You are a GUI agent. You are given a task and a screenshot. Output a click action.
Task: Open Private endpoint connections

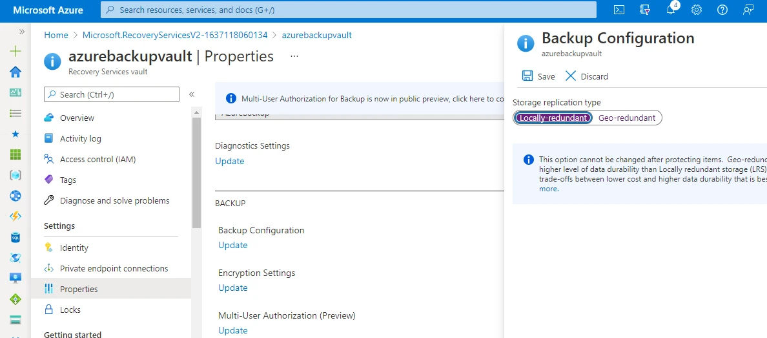coord(111,268)
